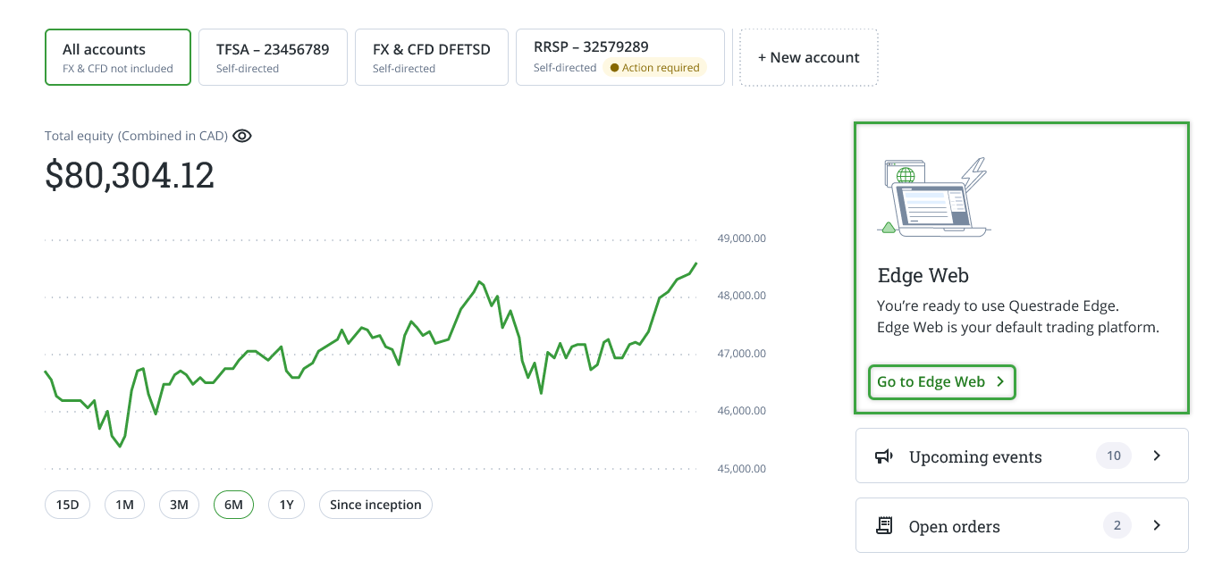The image size is (1222, 577).
Task: Click the megaphone icon next to Upcoming events
Action: (x=884, y=456)
